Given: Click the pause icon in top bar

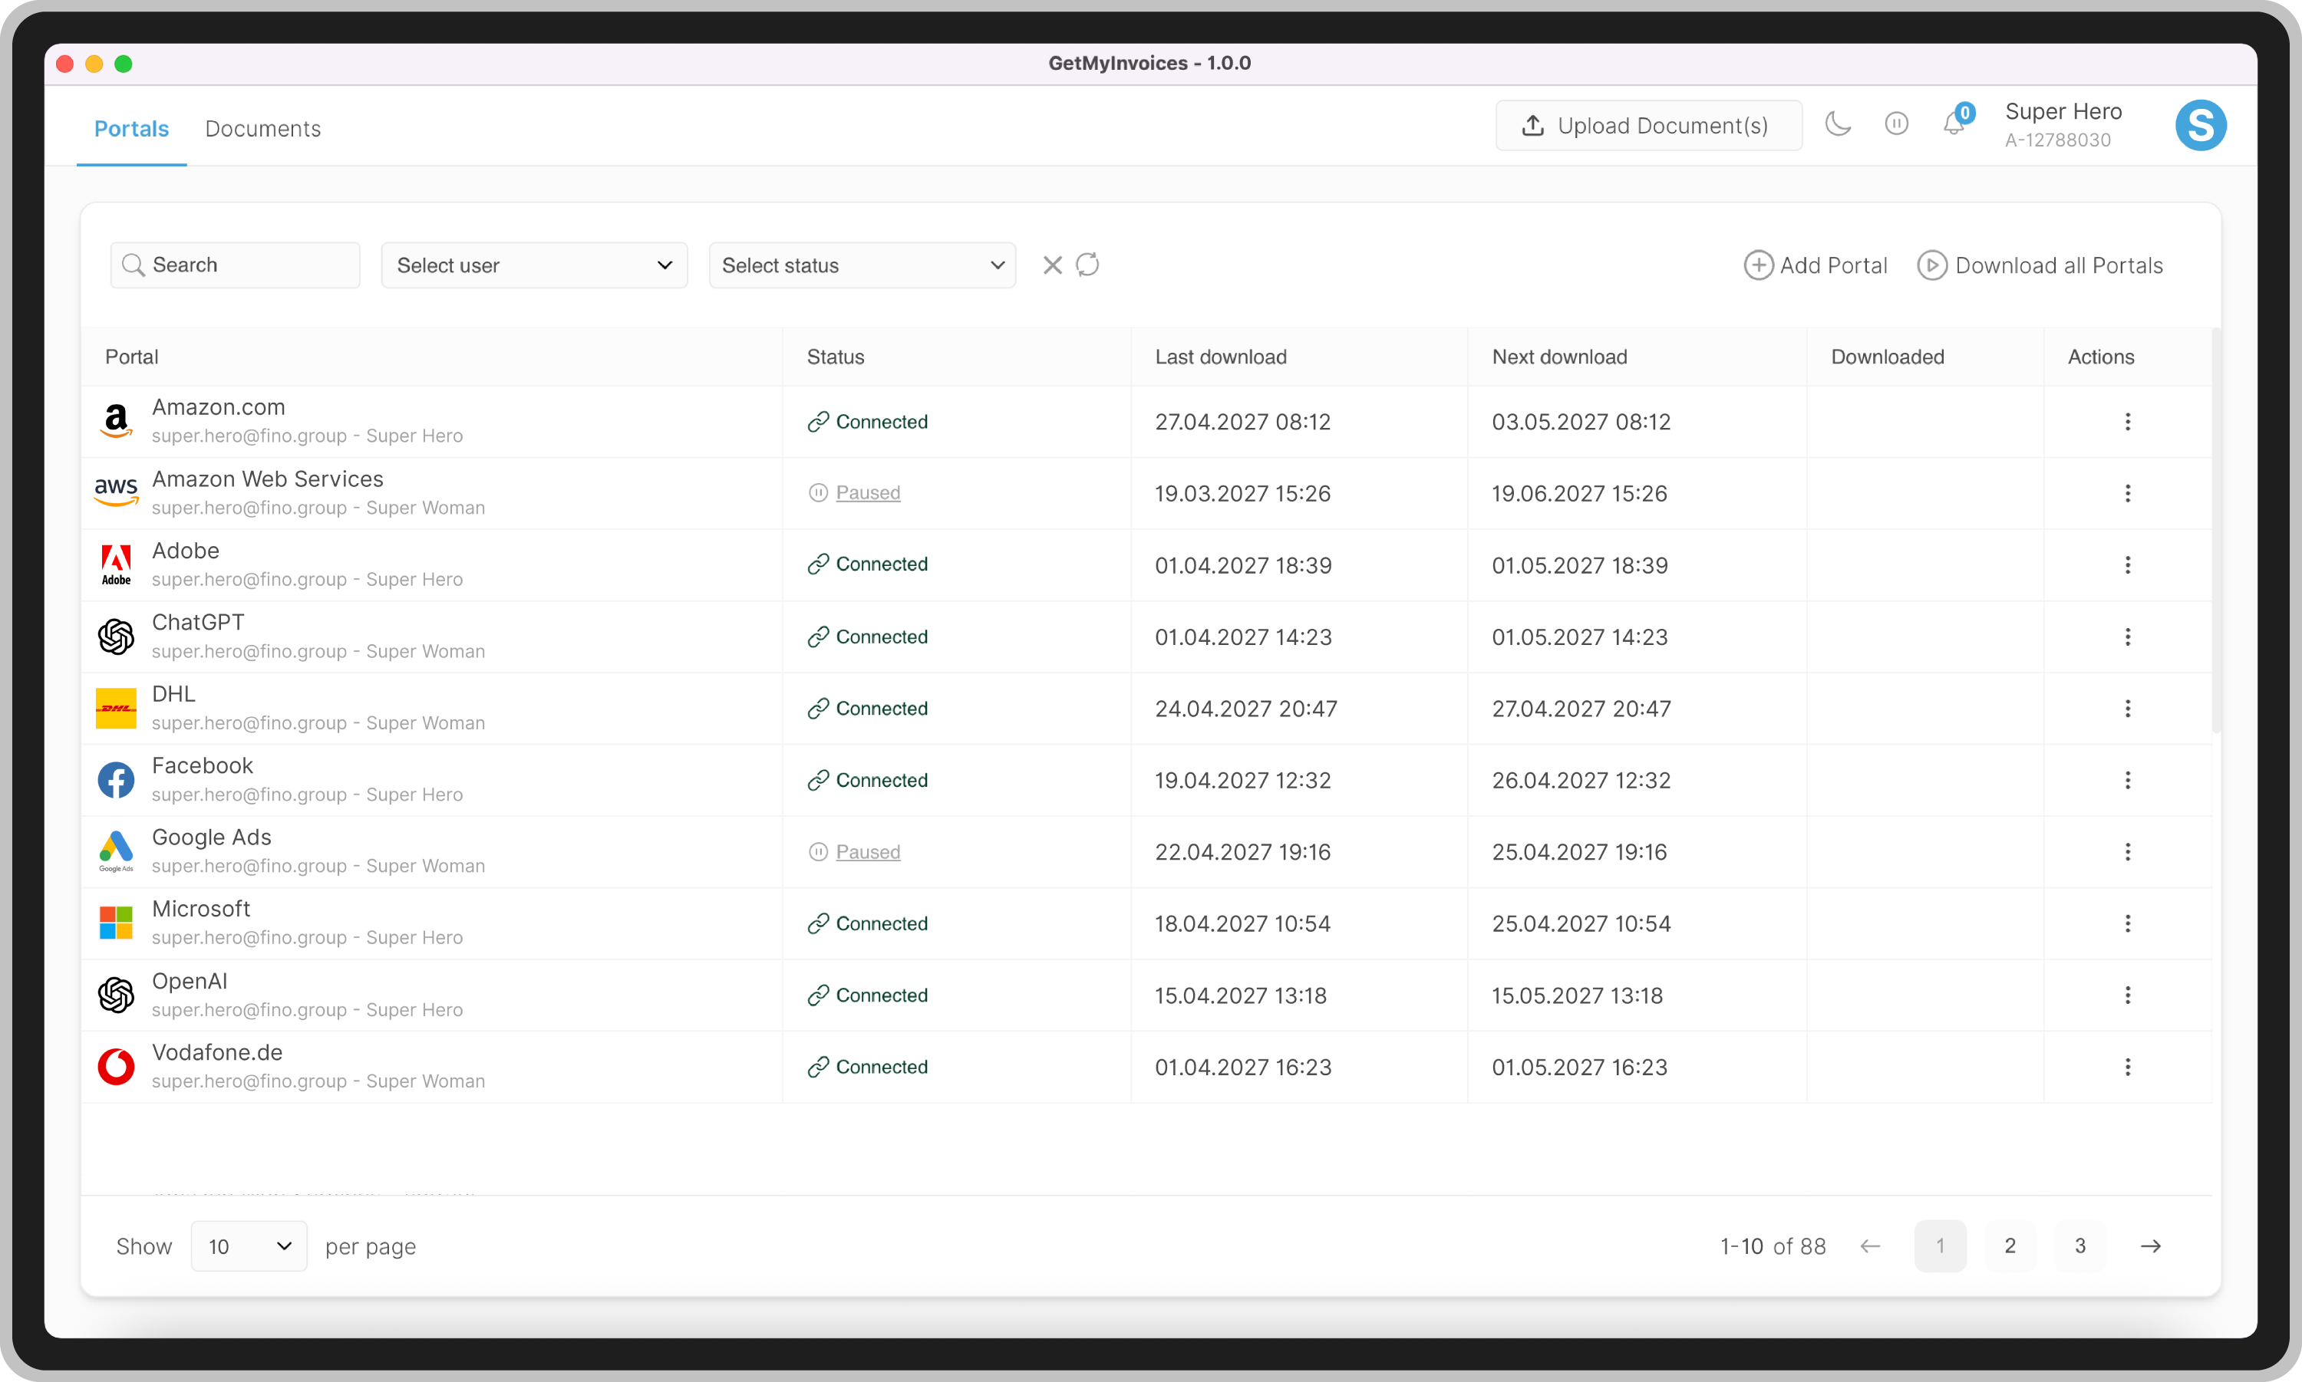Looking at the screenshot, I should coord(1896,124).
